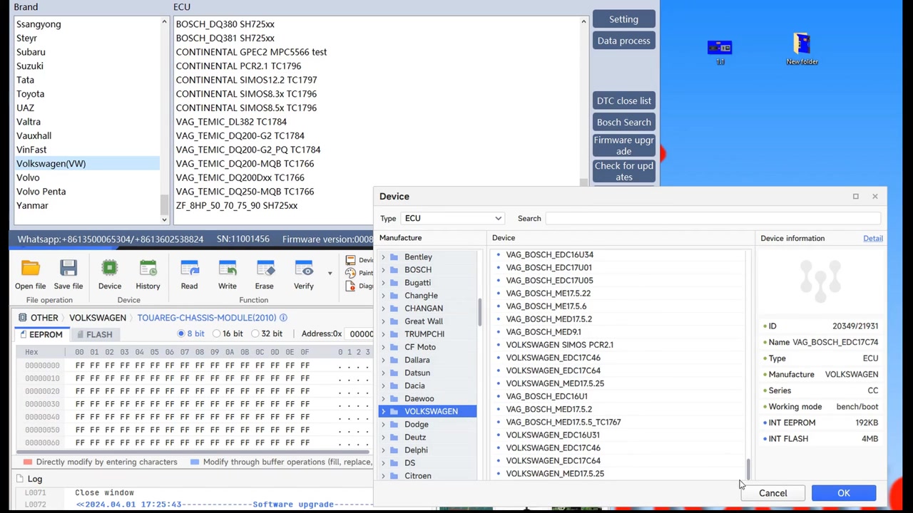Screen dimensions: 913x513
Task: Switch to the EEPROM tab
Action: (x=41, y=334)
